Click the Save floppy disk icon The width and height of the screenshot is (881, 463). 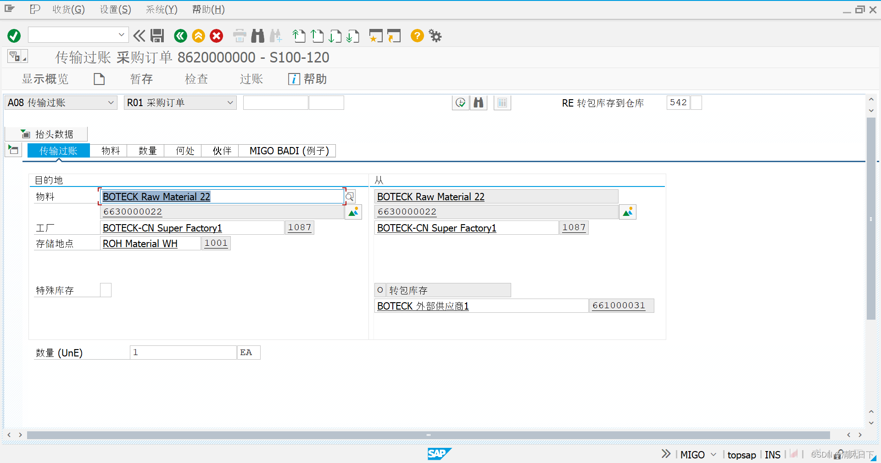[157, 35]
